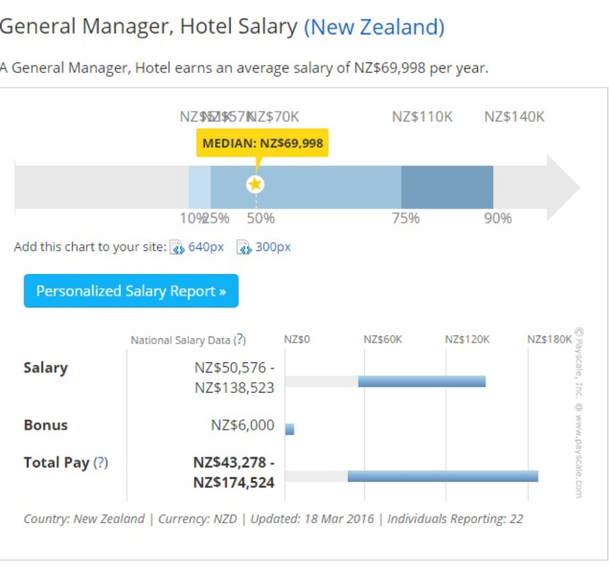Click the yellow MEDIAN: NZ$69,998 callout
Image resolution: width=609 pixels, height=567 pixels.
click(262, 143)
